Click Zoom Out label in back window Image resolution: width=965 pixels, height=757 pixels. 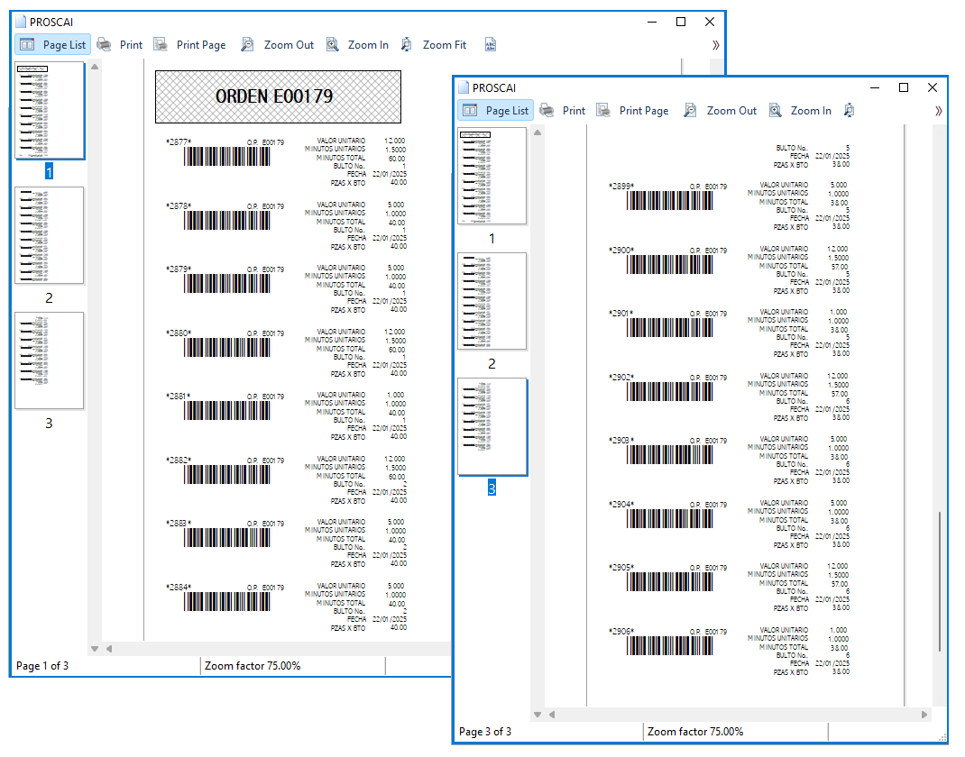pos(289,45)
